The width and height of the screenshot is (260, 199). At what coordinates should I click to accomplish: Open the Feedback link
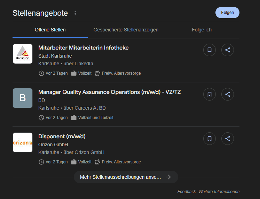tap(187, 192)
